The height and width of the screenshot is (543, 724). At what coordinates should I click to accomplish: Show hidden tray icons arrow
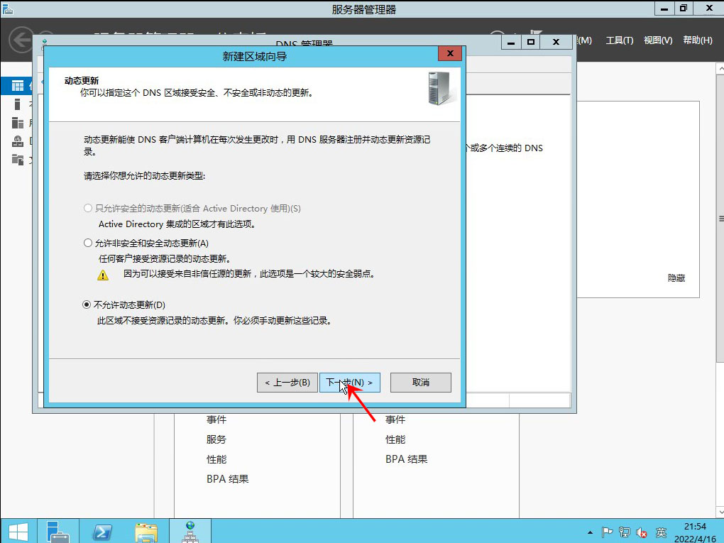click(x=590, y=532)
